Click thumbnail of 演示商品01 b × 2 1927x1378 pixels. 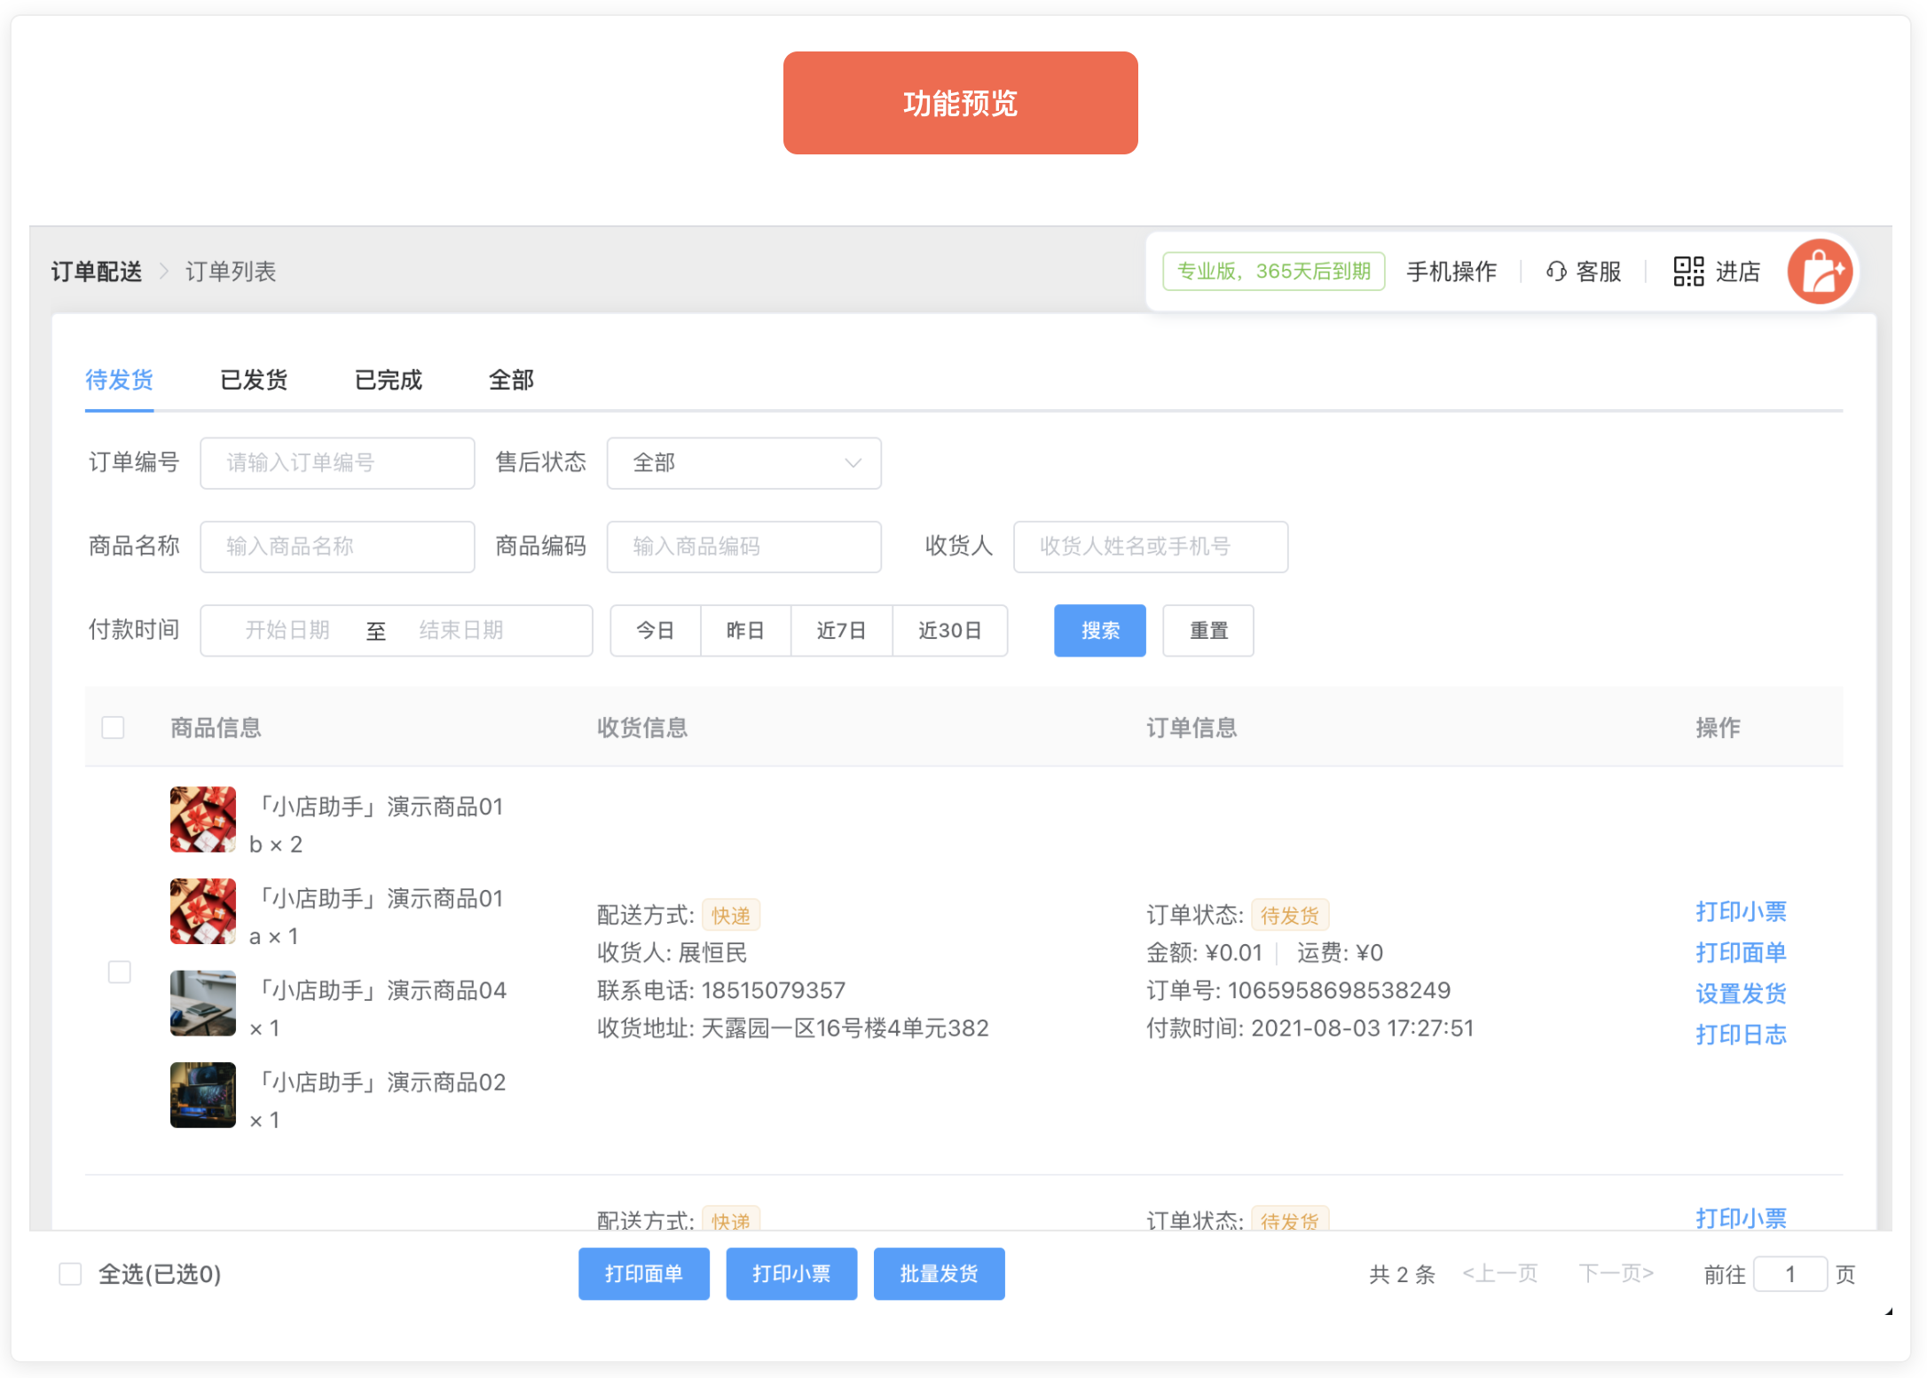coord(203,820)
